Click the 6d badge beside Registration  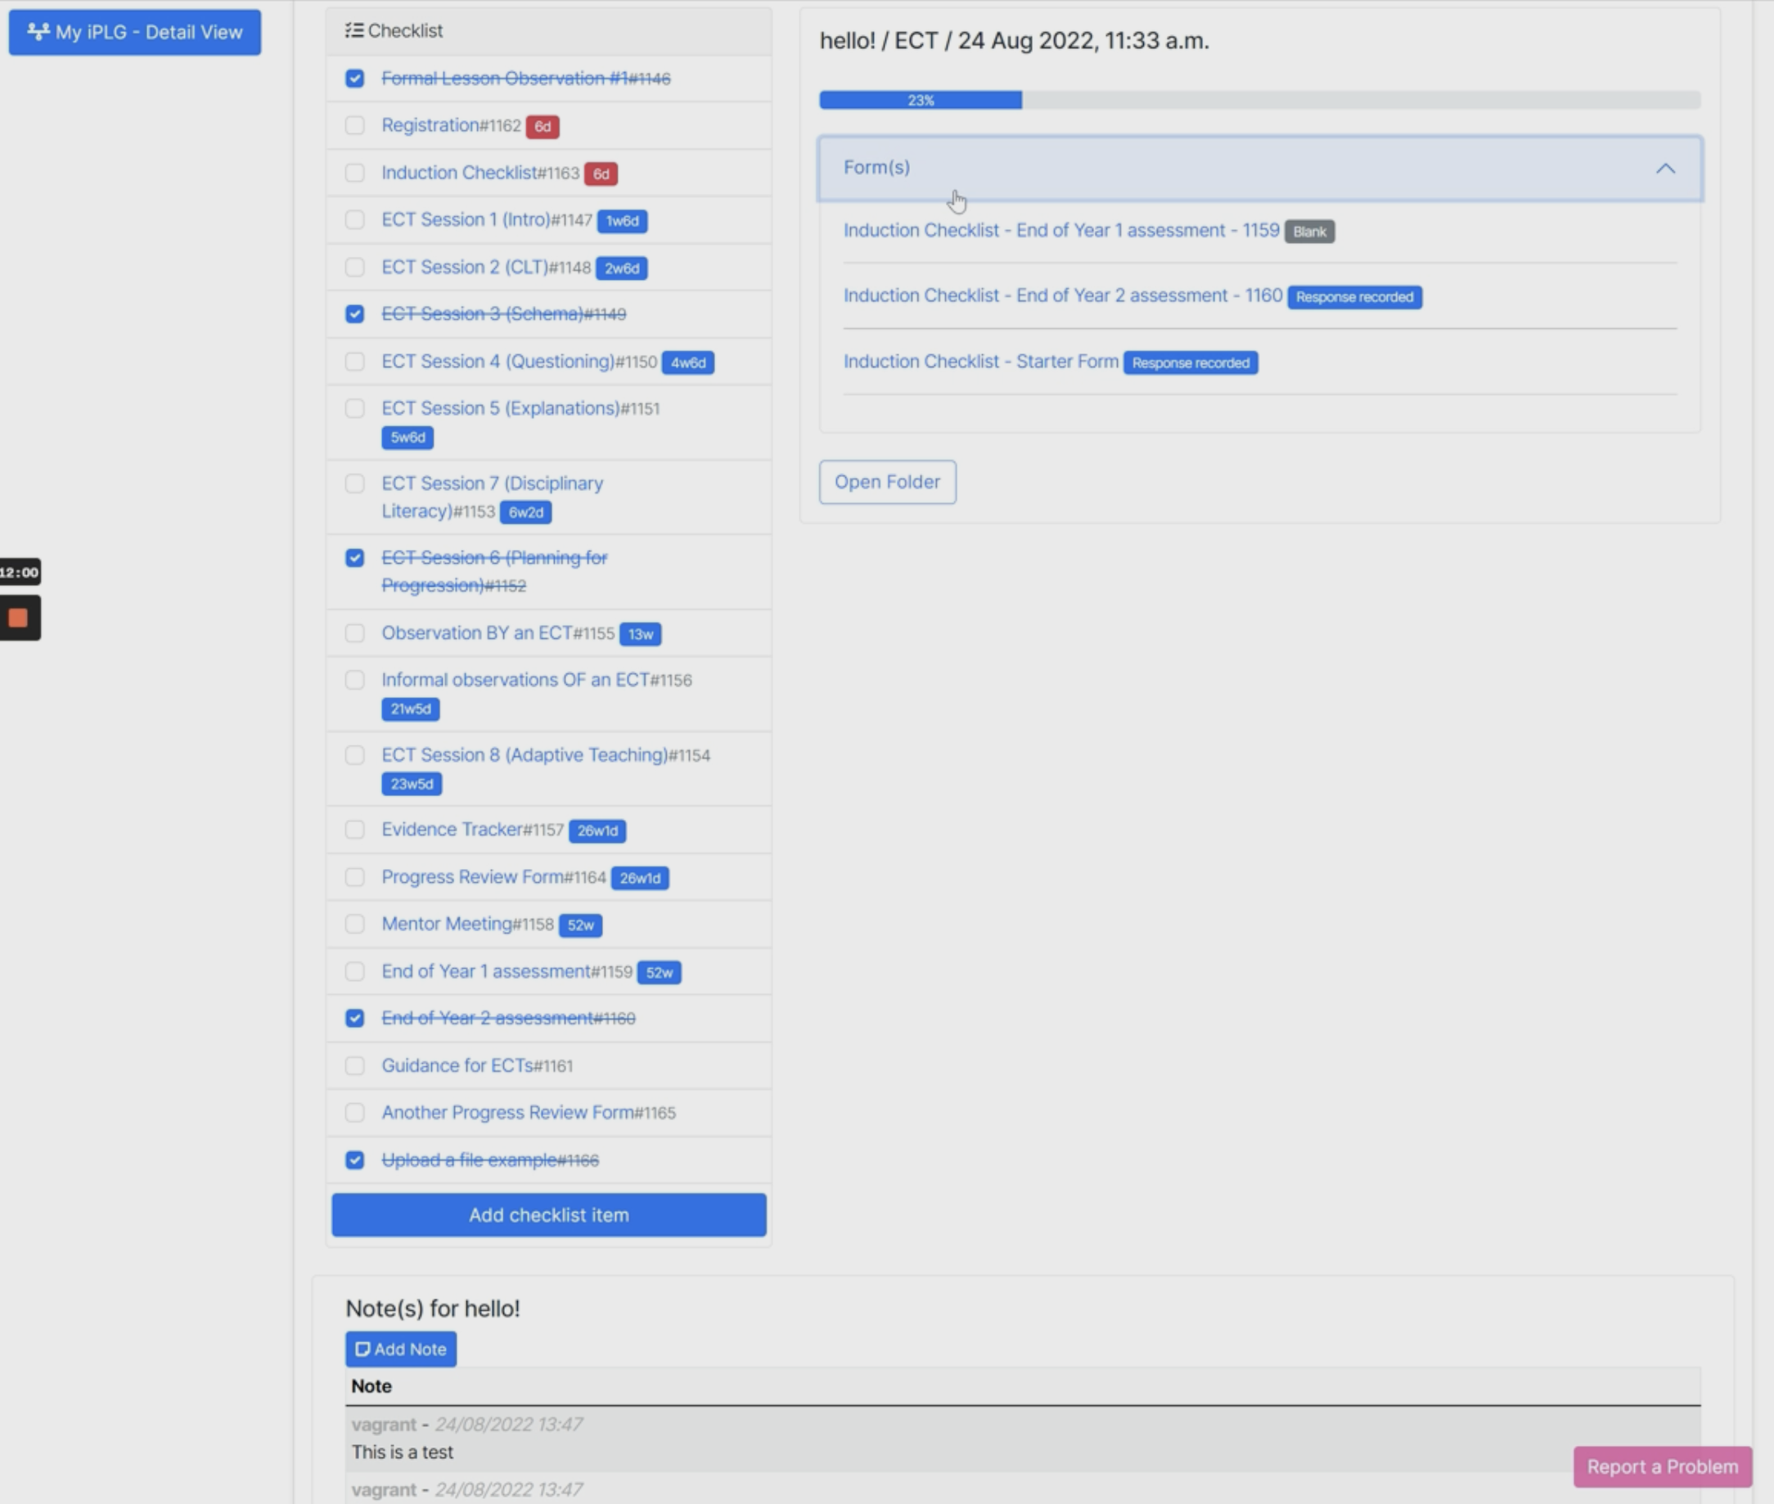(543, 126)
